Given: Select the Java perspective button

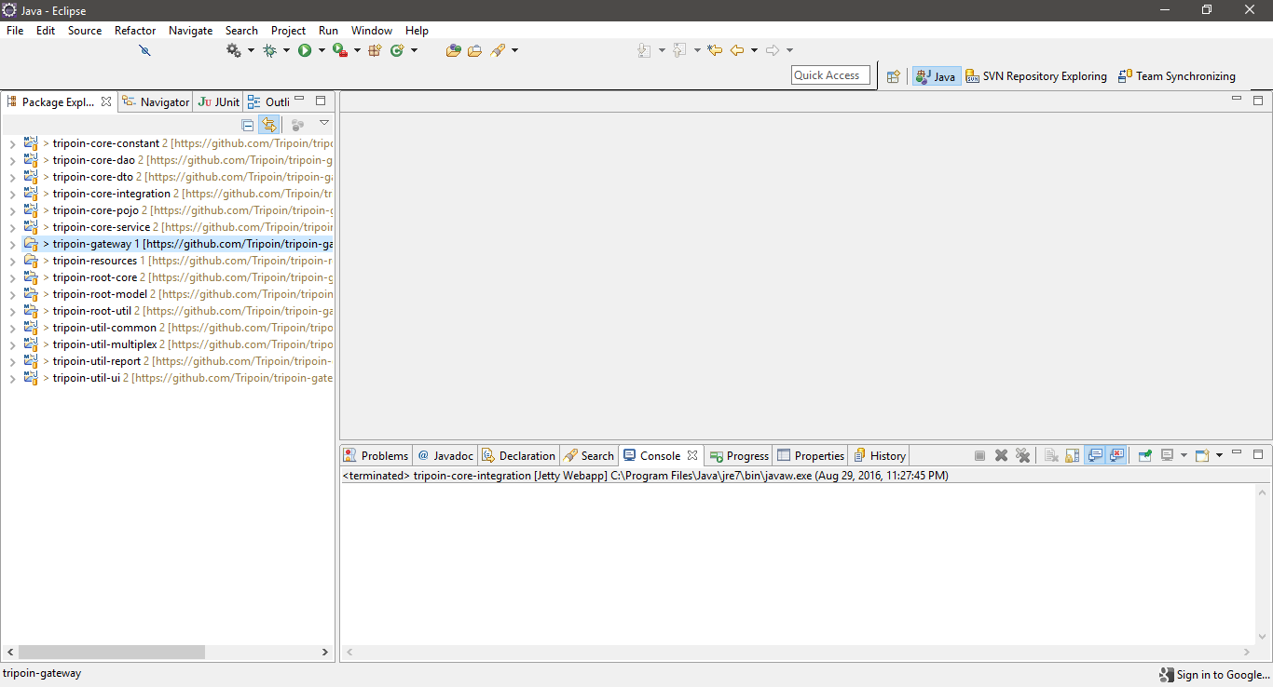Looking at the screenshot, I should coord(937,76).
